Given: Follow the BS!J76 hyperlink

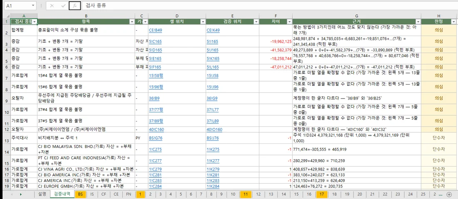Looking at the screenshot, I should pos(213,138).
